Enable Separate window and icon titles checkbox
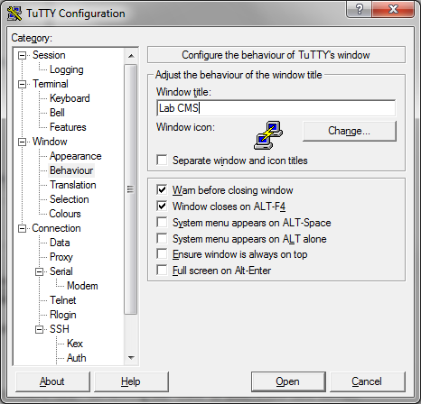The image size is (421, 404). [x=162, y=160]
